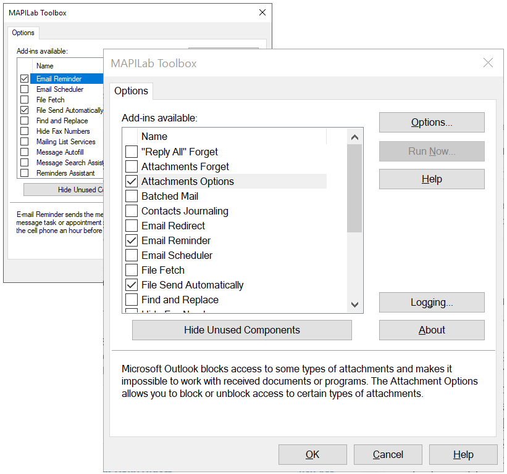
Task: Toggle Email Reminder checkbox in back window
Action: (24, 79)
